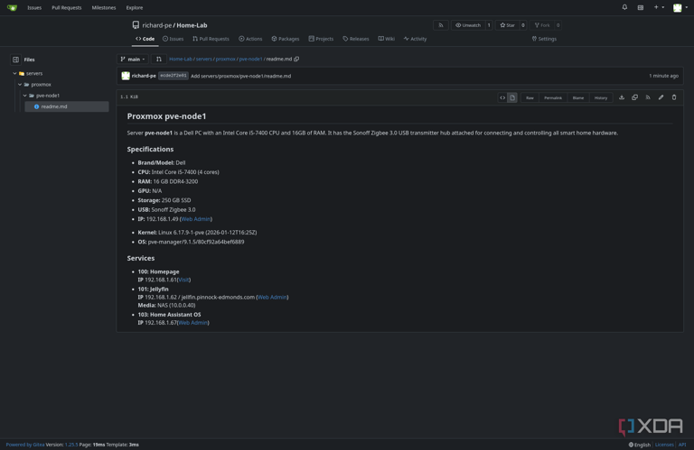Click the Blame button
The image size is (694, 450).
click(578, 97)
